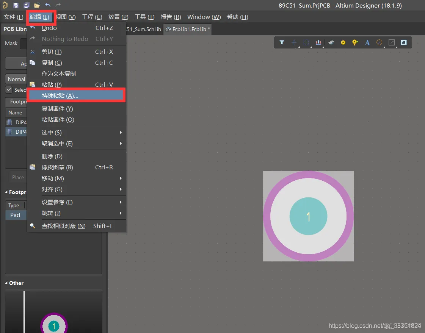
Task: Click the place line tool icon
Action: coord(392,42)
